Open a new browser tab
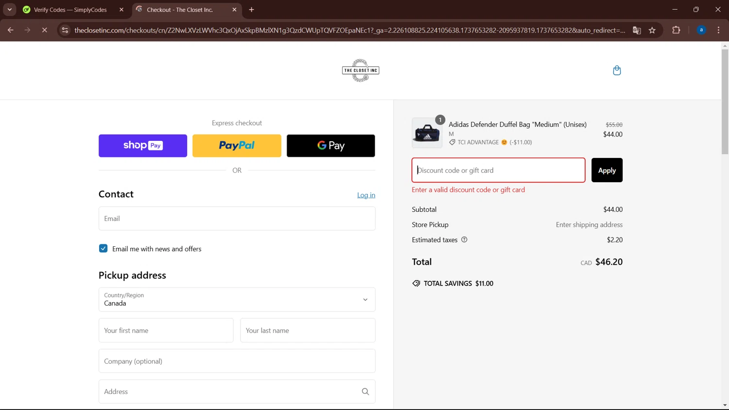 click(251, 10)
